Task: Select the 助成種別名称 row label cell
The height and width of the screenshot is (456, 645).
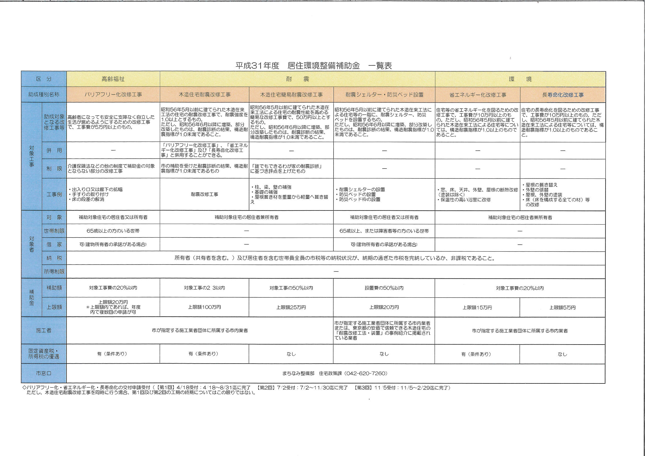Action: click(44, 95)
